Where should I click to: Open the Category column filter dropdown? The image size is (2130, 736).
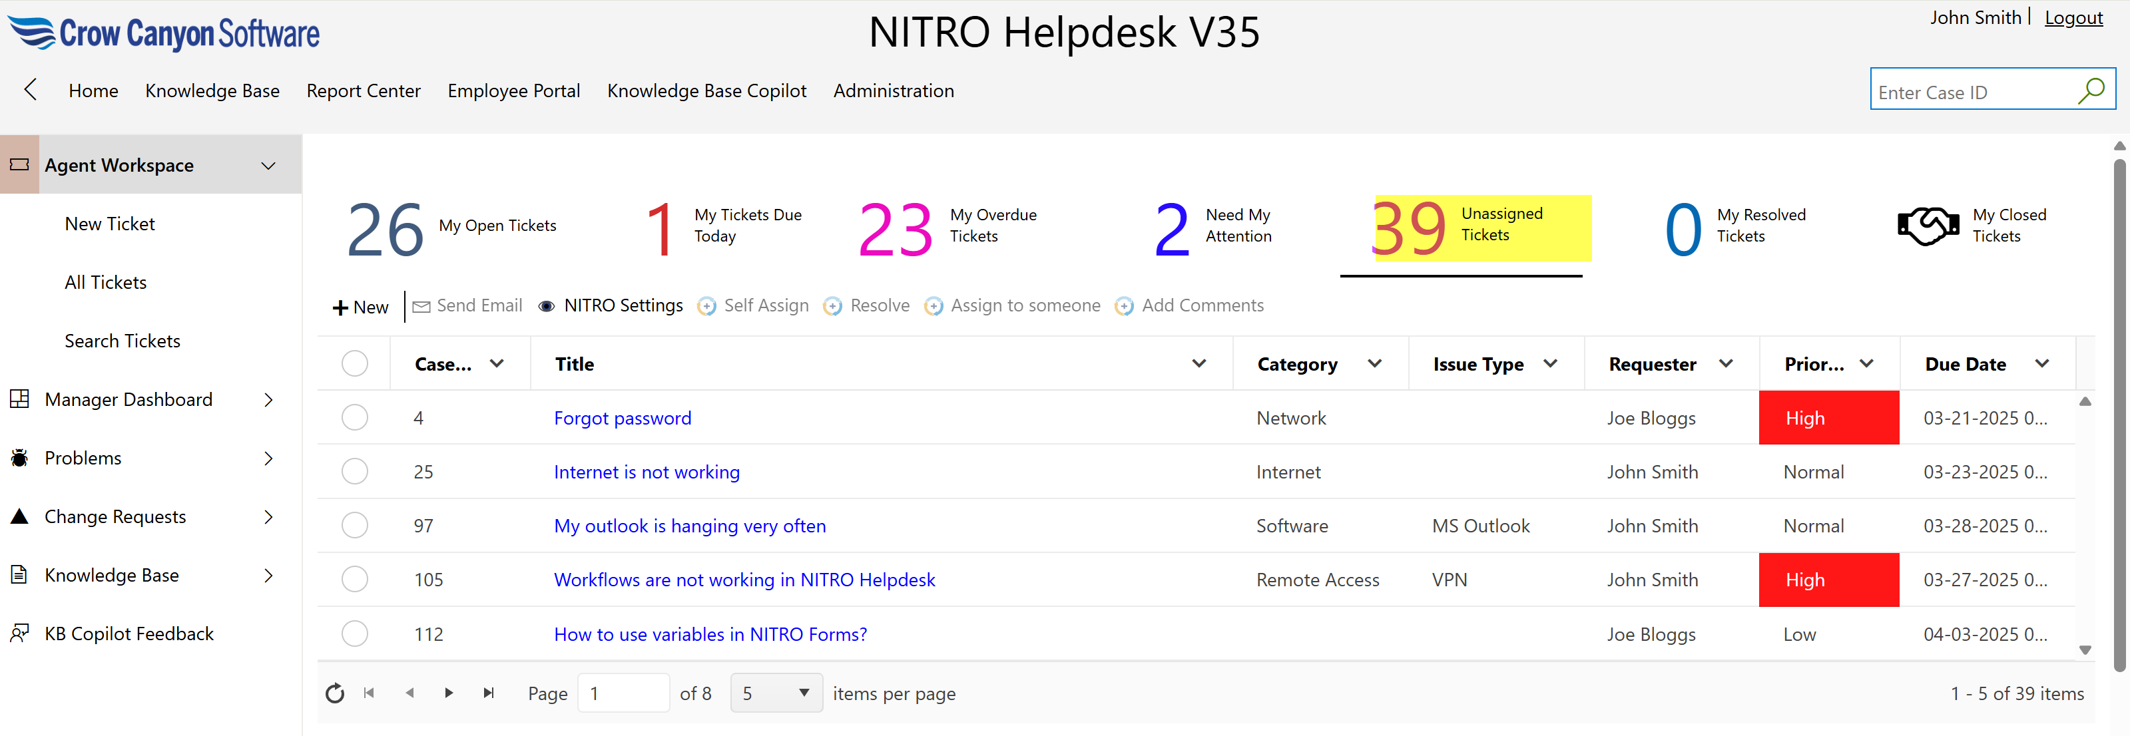(x=1374, y=363)
